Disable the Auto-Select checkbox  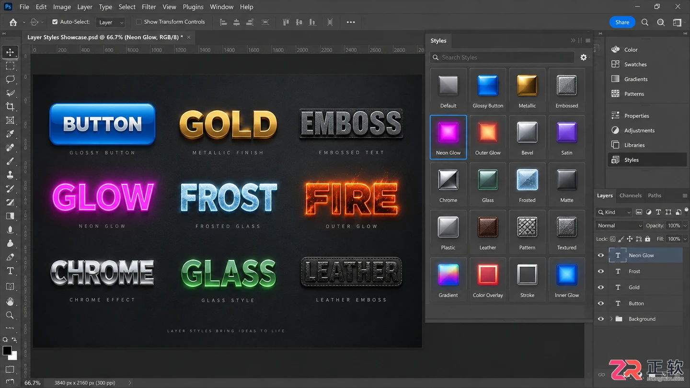pos(55,22)
